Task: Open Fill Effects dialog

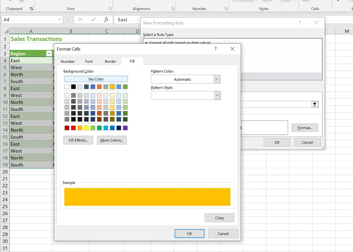Action: click(78, 140)
